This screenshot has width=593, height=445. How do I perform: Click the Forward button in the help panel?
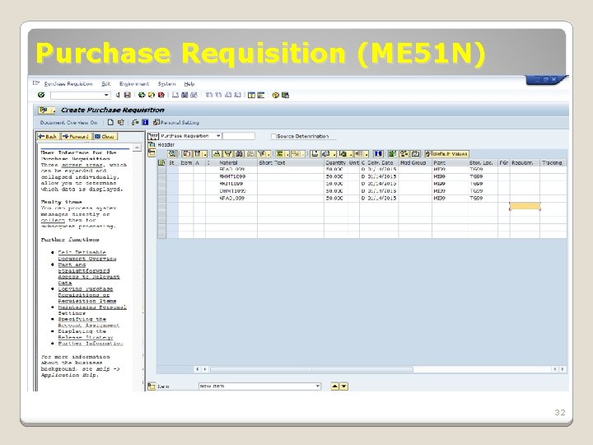[x=76, y=136]
